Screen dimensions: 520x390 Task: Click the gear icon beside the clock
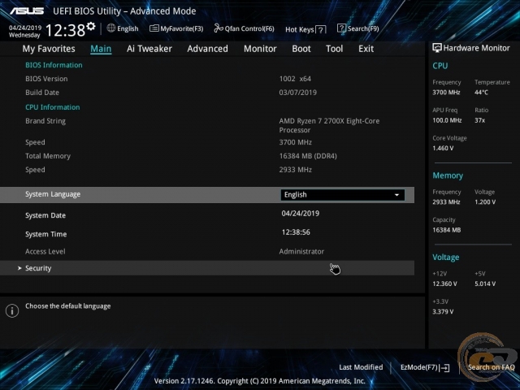(90, 26)
